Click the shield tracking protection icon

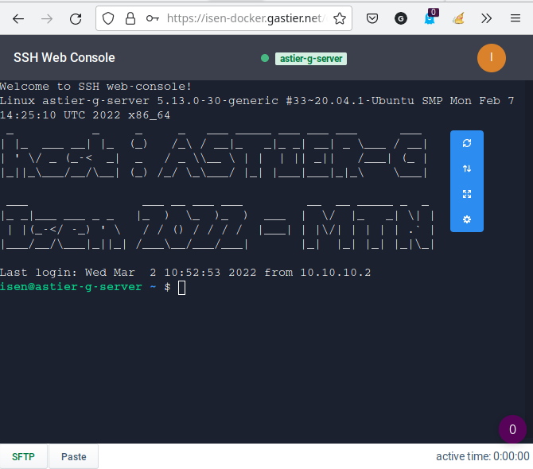coord(110,18)
